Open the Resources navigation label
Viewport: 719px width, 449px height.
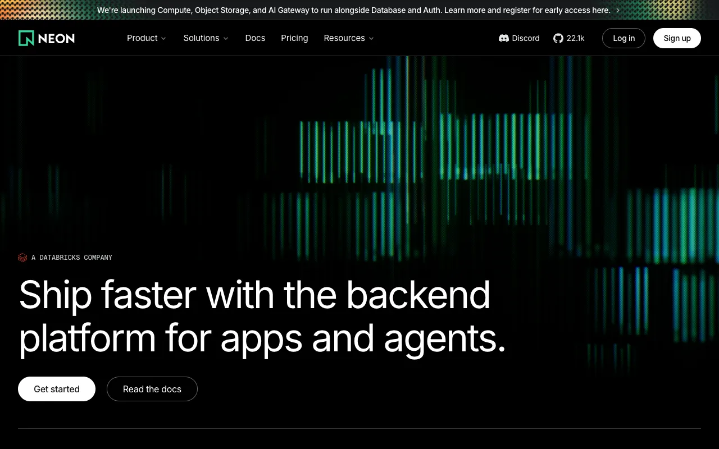(344, 38)
